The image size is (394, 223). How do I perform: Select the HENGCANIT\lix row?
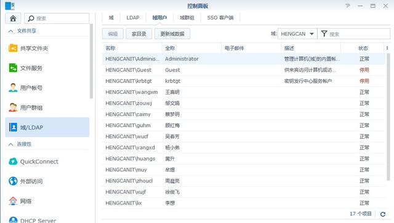(244, 203)
